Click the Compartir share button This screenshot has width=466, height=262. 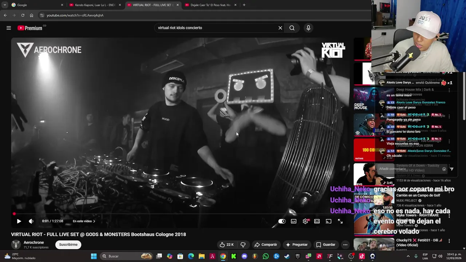coord(266,245)
